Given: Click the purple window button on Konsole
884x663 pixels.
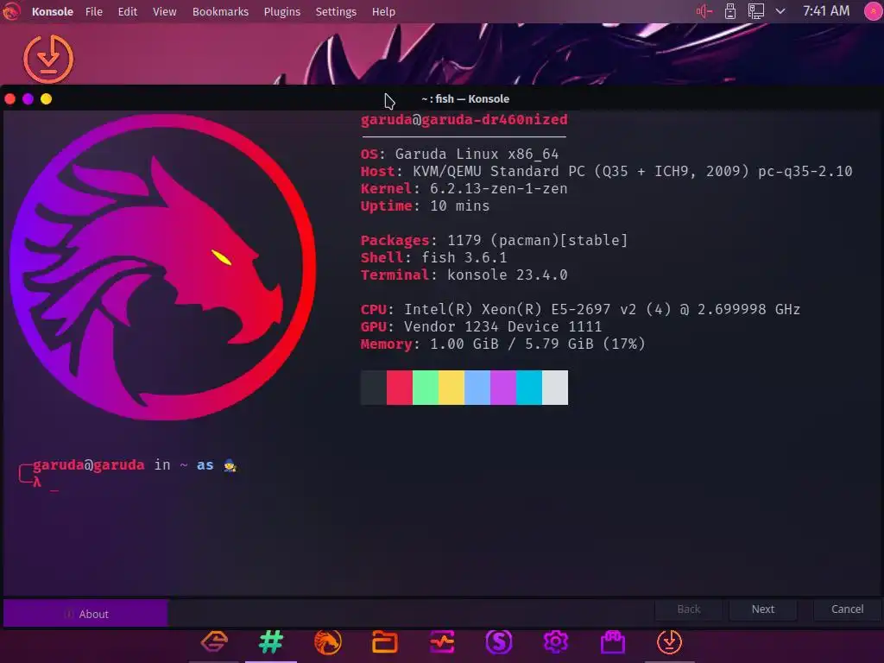Looking at the screenshot, I should tap(28, 99).
